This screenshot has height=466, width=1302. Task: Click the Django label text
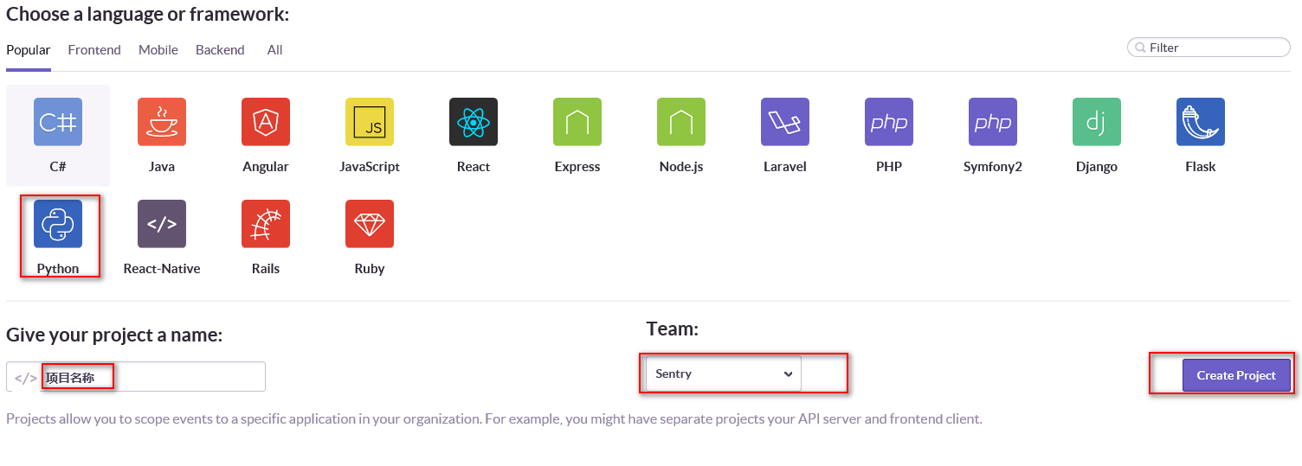pyautogui.click(x=1097, y=167)
